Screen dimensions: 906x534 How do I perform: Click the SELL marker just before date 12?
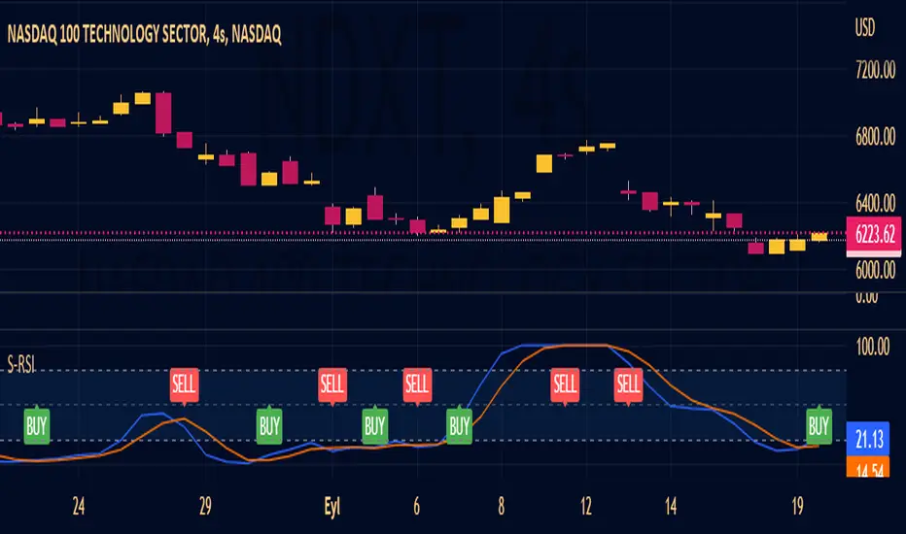565,385
